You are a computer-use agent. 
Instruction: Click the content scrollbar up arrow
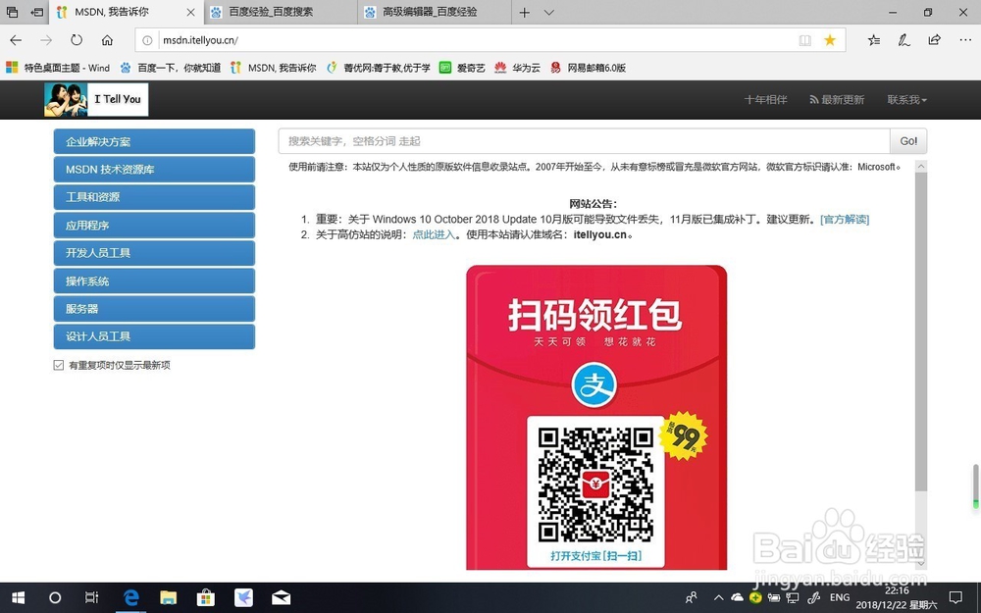pyautogui.click(x=921, y=167)
